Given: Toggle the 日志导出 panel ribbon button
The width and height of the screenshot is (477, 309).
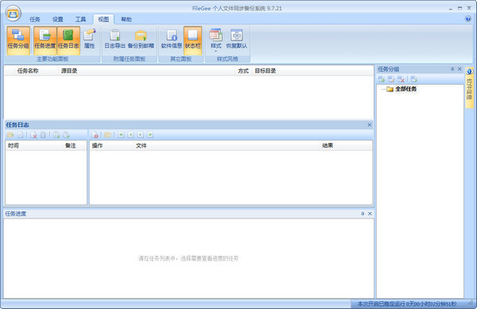Looking at the screenshot, I should (x=115, y=40).
